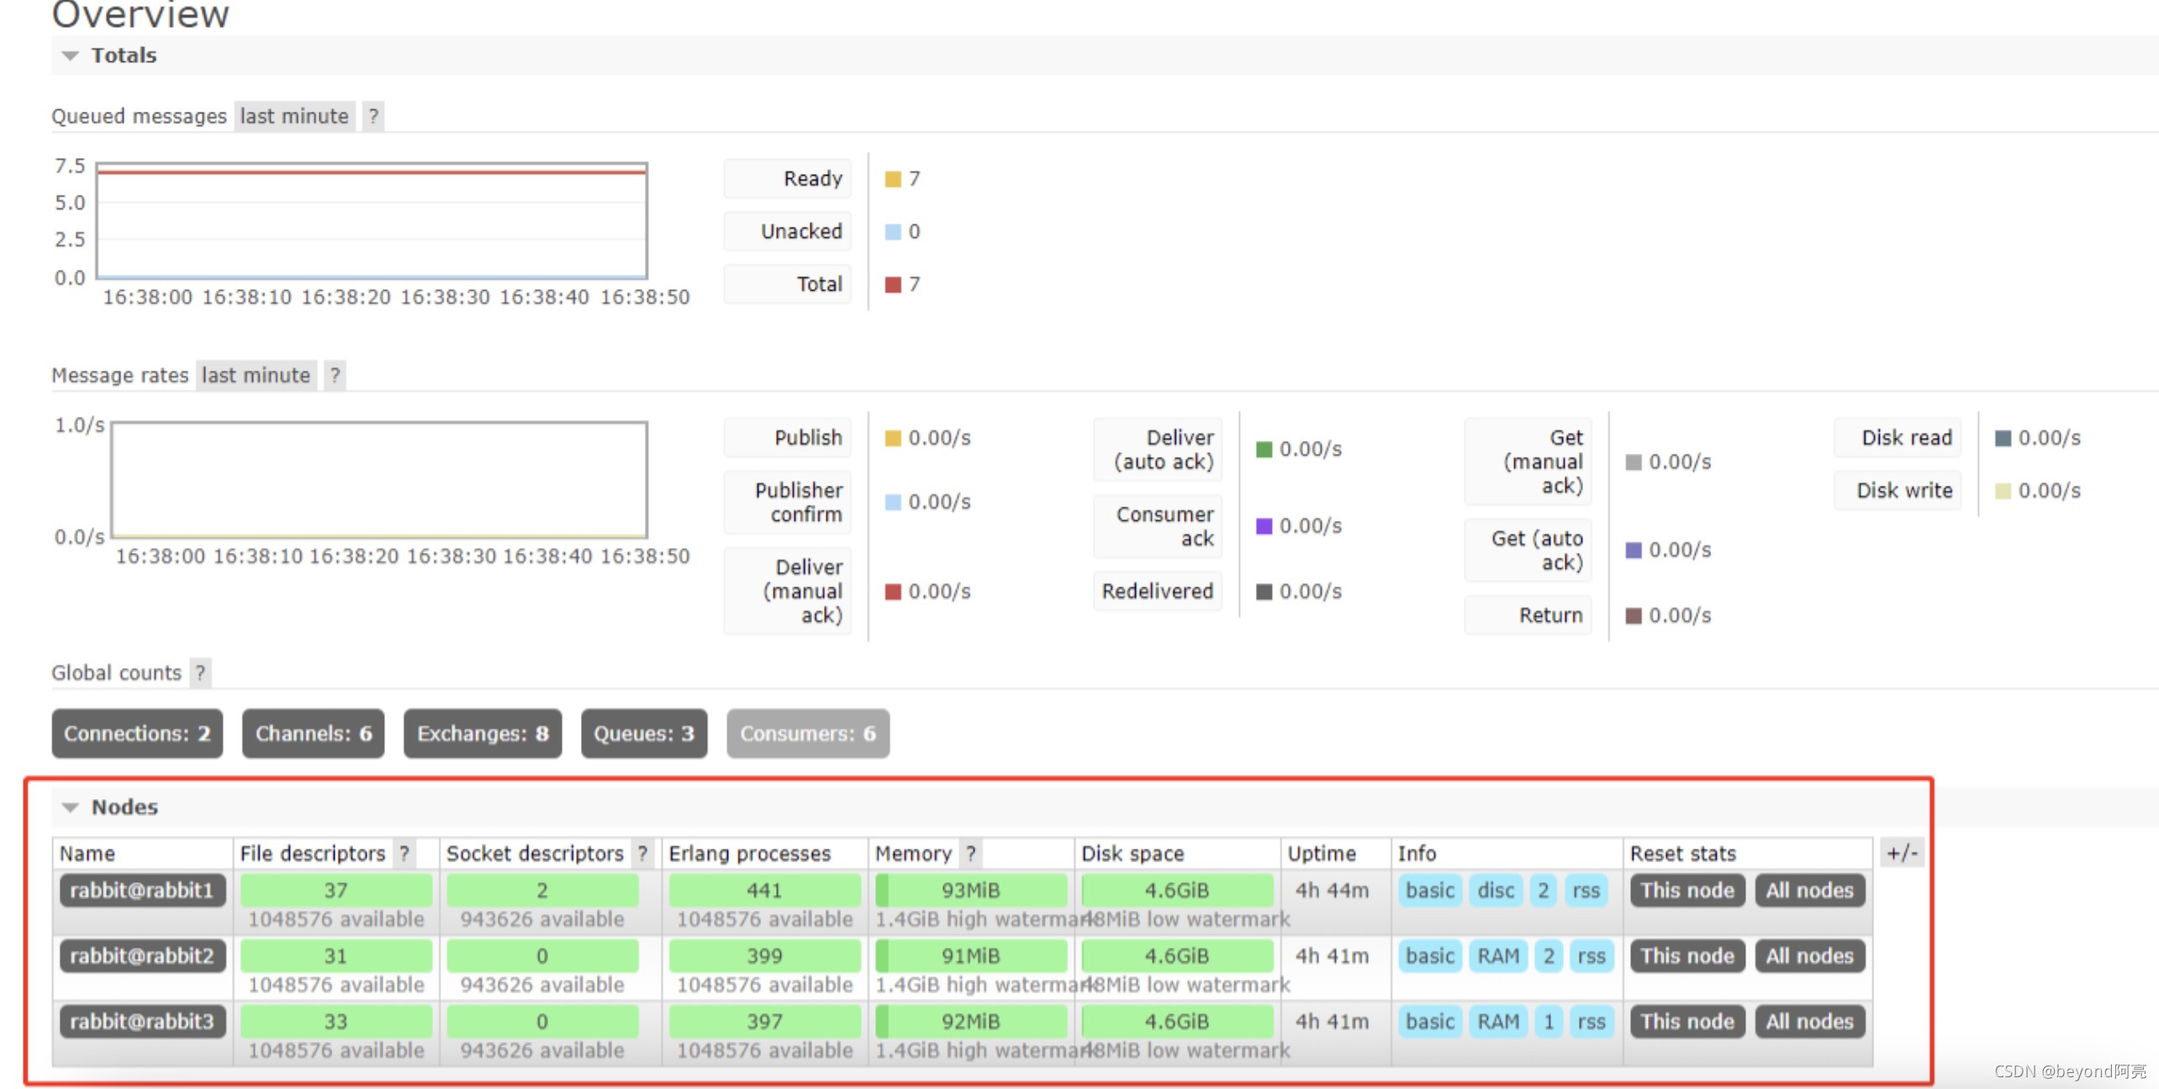
Task: Click rabbit1 memory bar showing 93MiB
Action: tap(970, 891)
